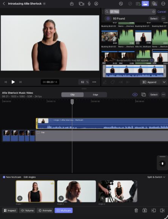The image size is (168, 219).
Task: Open the project title dropdown arrow
Action: (44, 4)
